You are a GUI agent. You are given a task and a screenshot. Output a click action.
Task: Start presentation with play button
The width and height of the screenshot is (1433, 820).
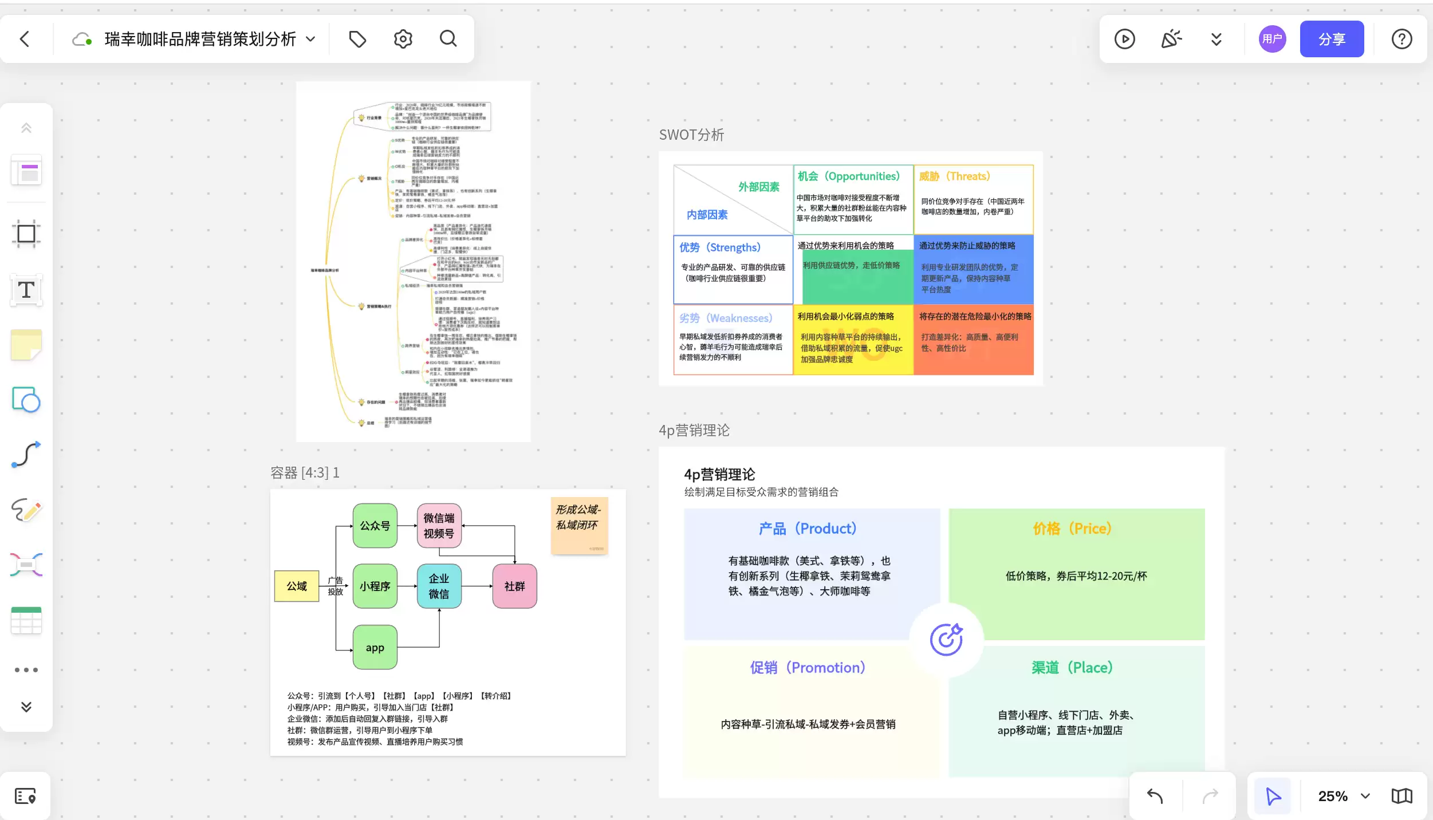[1125, 39]
